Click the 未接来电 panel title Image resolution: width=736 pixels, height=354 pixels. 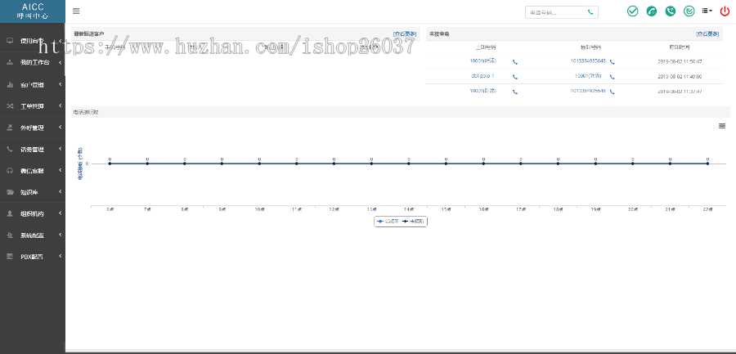[x=439, y=34]
